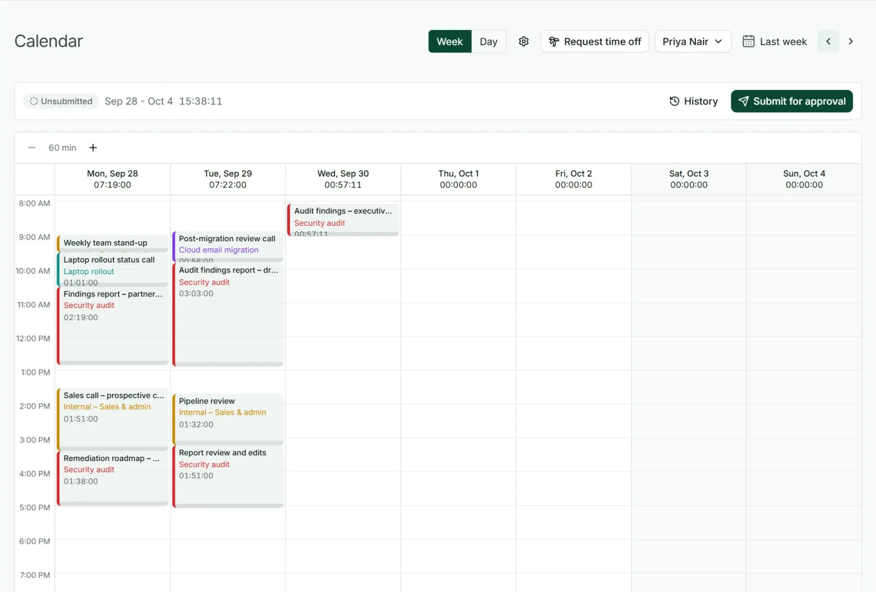
Task: Open the Priya Nair user dropdown
Action: click(x=693, y=42)
